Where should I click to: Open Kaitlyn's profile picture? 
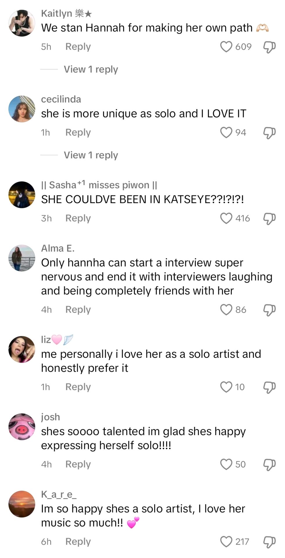pos(22,23)
